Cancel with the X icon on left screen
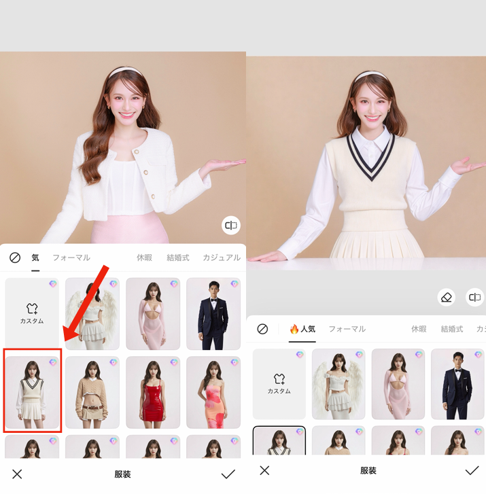Screen dimensions: 486x494 tap(17, 474)
